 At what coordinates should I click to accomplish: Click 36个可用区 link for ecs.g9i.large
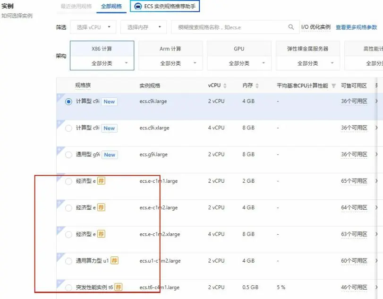point(354,154)
